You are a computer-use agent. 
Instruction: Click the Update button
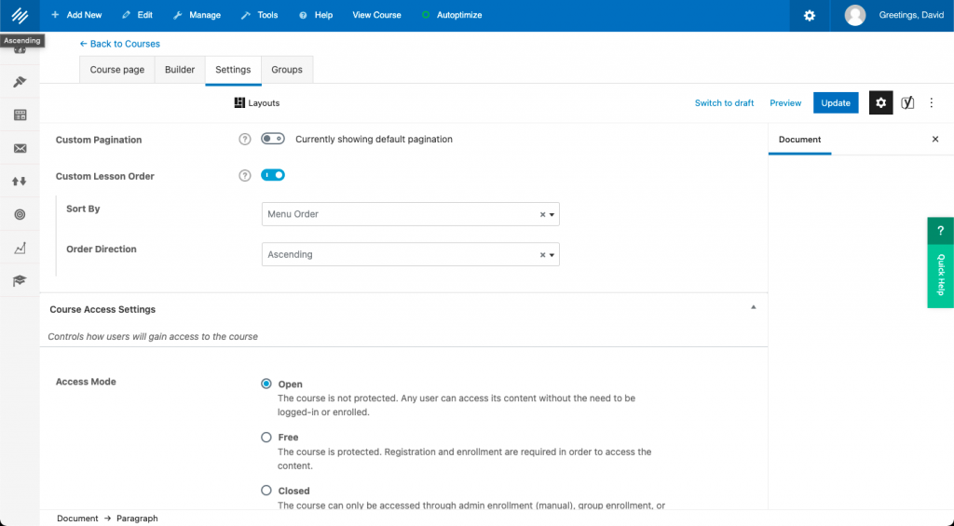pos(836,102)
